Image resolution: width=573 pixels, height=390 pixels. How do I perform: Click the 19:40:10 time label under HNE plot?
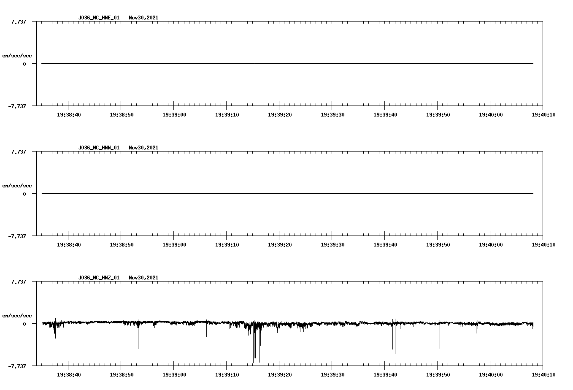click(543, 114)
